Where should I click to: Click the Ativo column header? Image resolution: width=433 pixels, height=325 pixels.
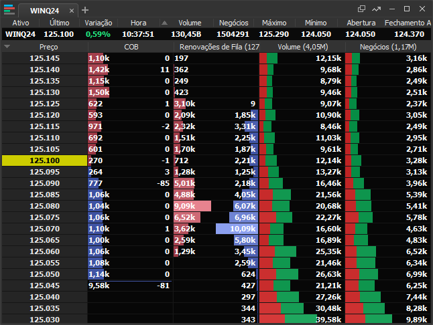(21, 23)
